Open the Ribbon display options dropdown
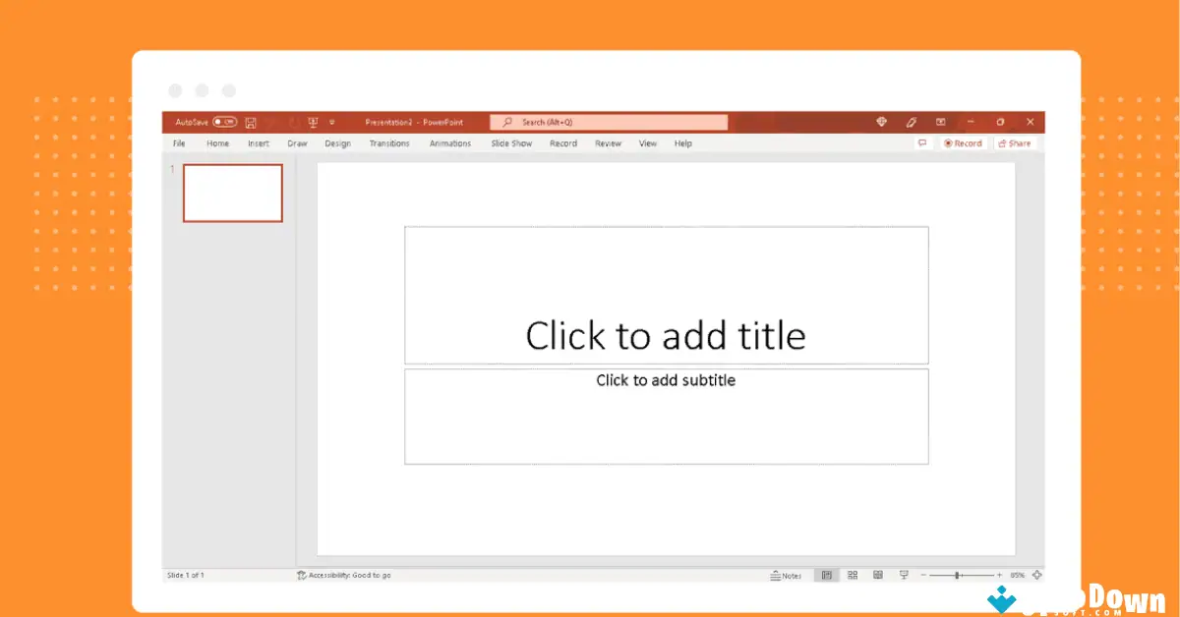Image resolution: width=1180 pixels, height=617 pixels. click(940, 121)
